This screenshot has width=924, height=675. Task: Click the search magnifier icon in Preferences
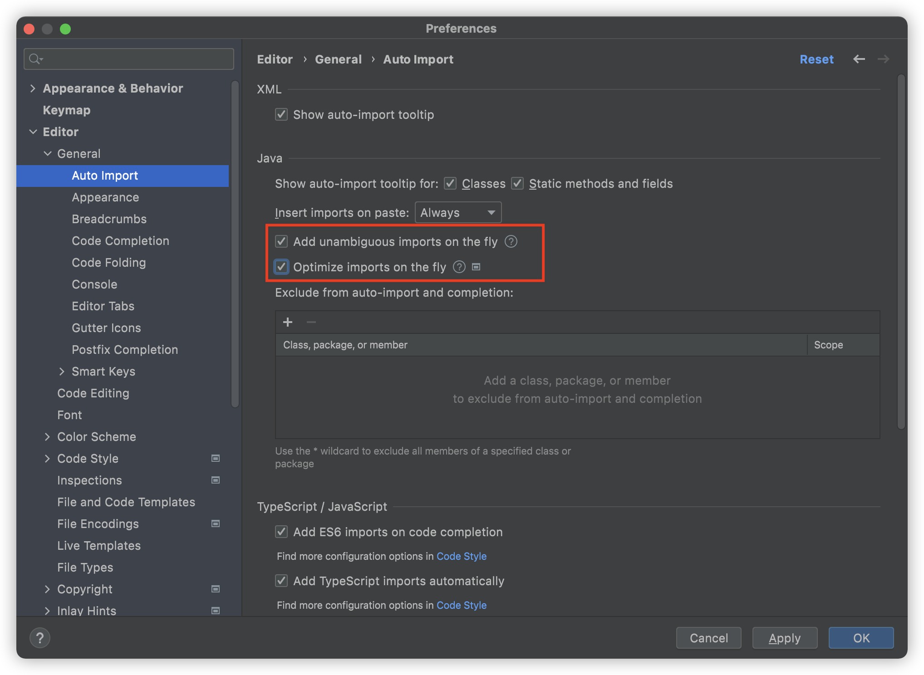click(x=35, y=59)
